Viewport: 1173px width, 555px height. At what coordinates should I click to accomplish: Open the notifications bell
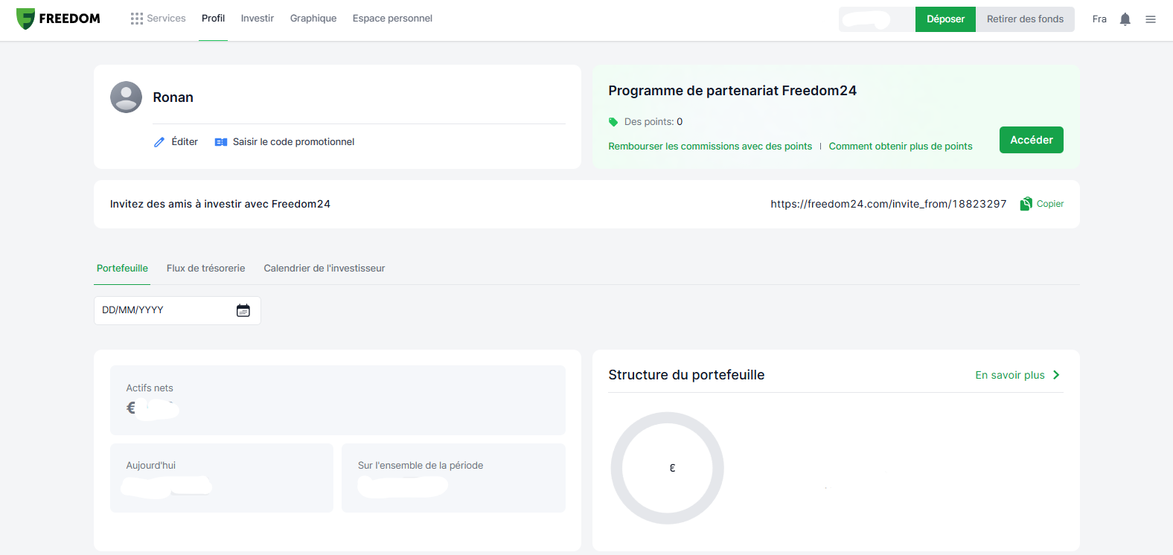(x=1125, y=19)
